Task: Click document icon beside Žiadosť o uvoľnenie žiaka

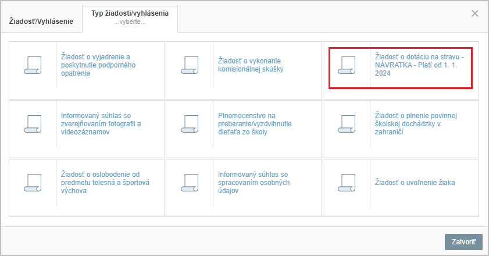Action: [x=347, y=182]
